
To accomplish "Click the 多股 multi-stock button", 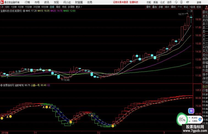I will pos(161,7).
